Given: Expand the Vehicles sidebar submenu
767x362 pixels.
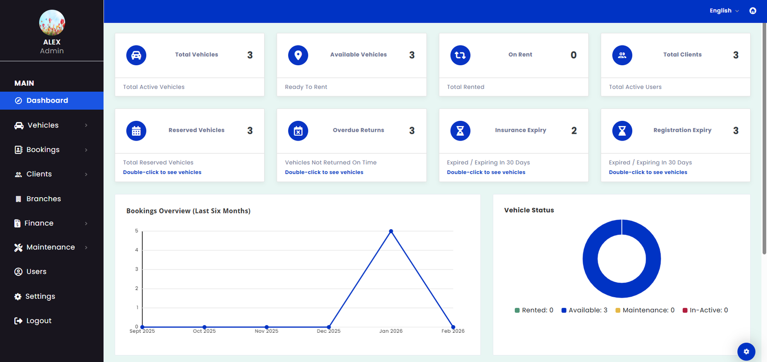Looking at the screenshot, I should (x=51, y=125).
